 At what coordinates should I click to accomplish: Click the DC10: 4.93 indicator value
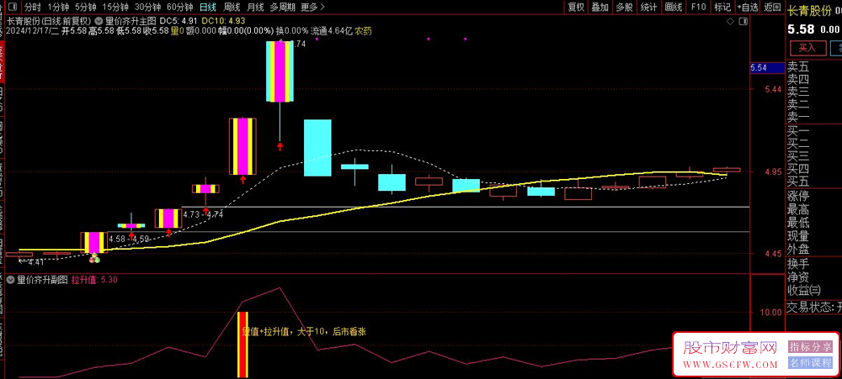223,21
